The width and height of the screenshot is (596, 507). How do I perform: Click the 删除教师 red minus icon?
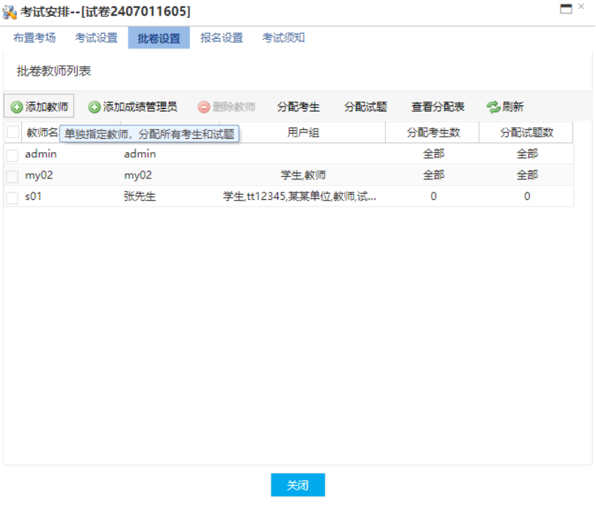[204, 107]
